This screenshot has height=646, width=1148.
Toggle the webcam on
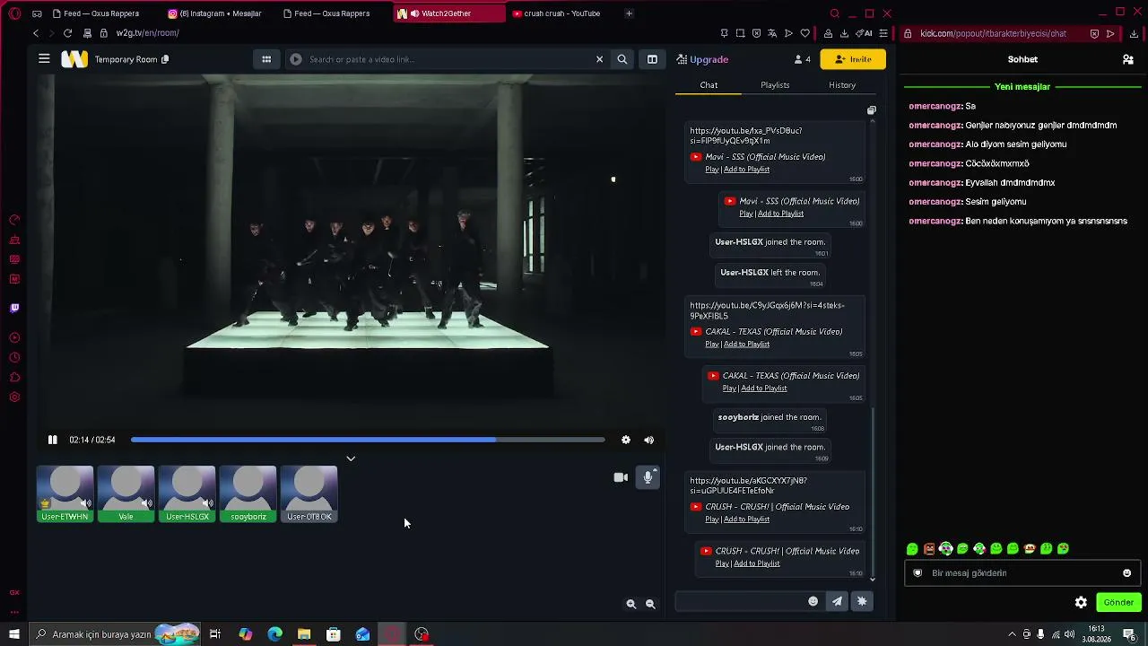[x=621, y=477]
